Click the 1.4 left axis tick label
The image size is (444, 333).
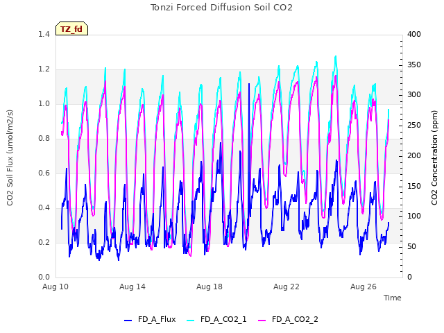(44, 35)
